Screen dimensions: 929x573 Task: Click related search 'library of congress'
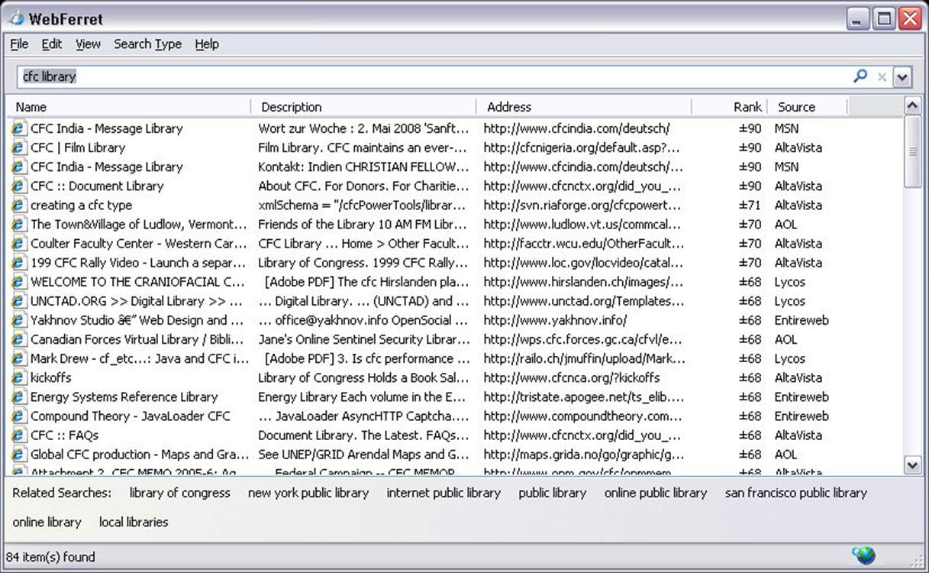[x=179, y=493]
